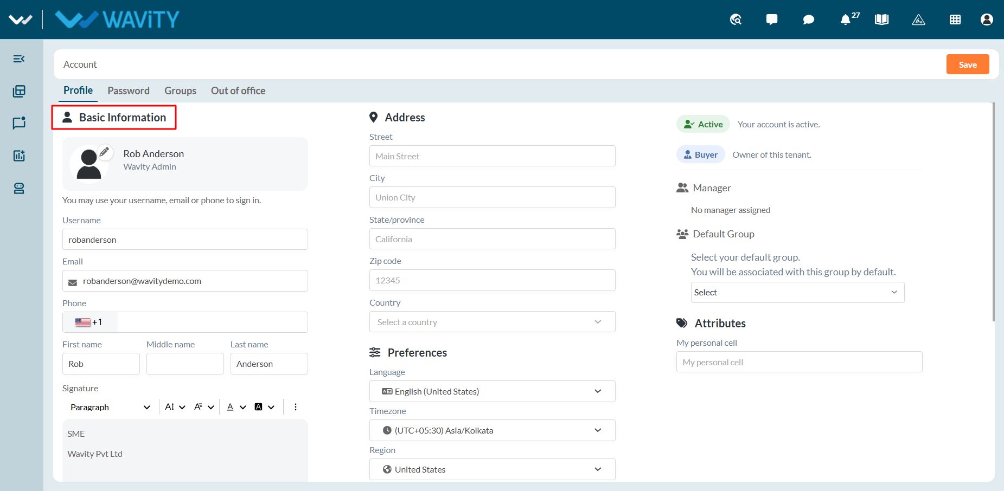The height and width of the screenshot is (491, 1004).
Task: Open the dashboard layout sidebar icon
Action: pyautogui.click(x=19, y=91)
